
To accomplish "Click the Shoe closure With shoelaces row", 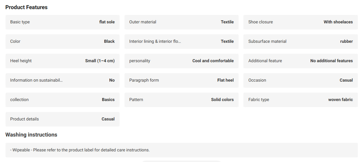I will [x=301, y=22].
